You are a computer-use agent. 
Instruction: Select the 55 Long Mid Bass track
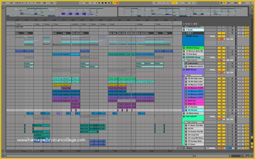pyautogui.click(x=194, y=138)
